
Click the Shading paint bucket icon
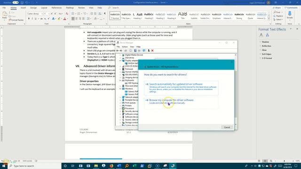coord(95,19)
